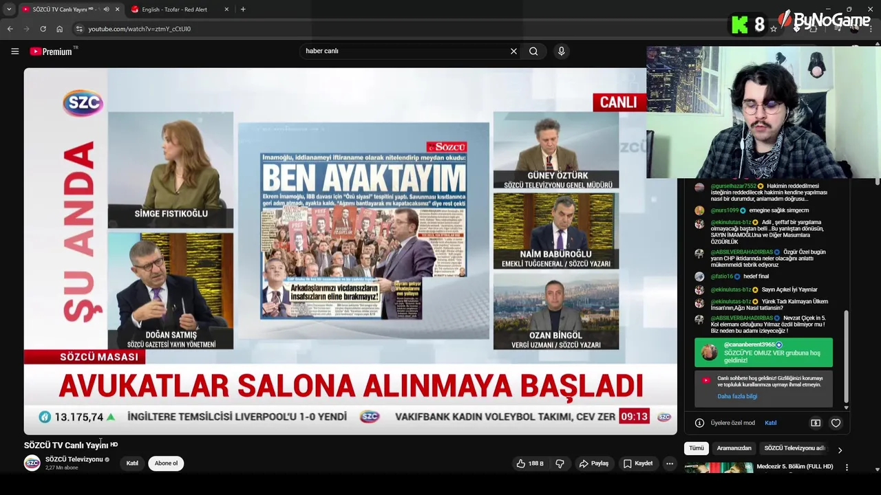Open the browser home page

pos(59,29)
